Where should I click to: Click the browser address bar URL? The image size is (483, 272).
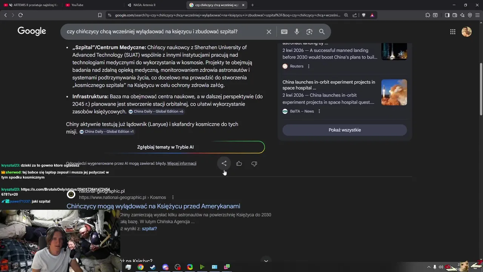point(227,15)
